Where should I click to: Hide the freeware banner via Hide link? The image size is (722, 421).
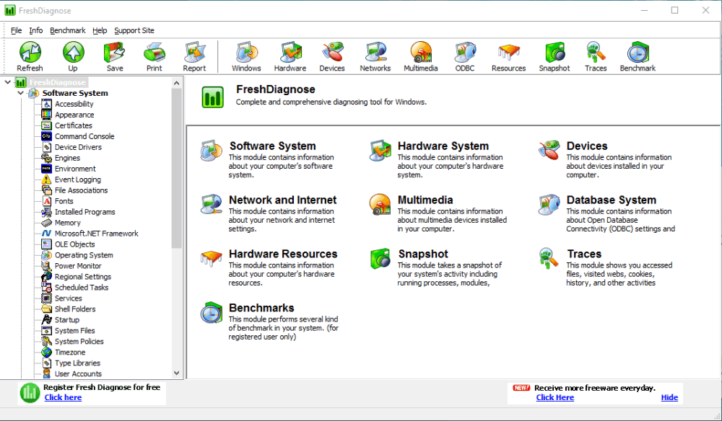(669, 397)
